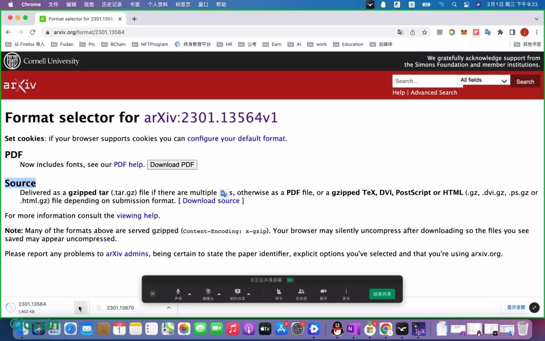Screen dimensions: 545x341
Task: Open the 其他书签 bookmarks folder
Action: 528,44
